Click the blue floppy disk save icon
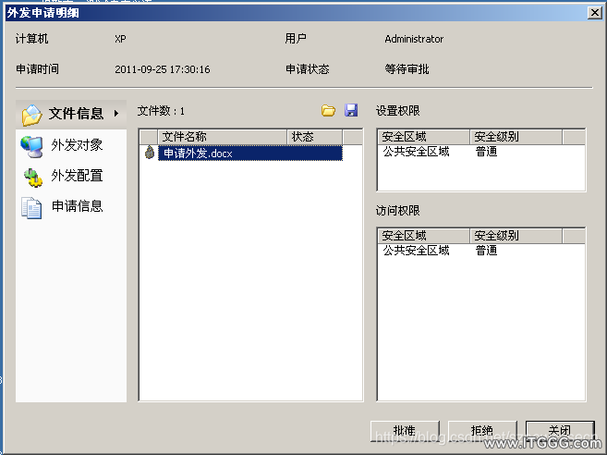607x455 pixels. (x=351, y=110)
